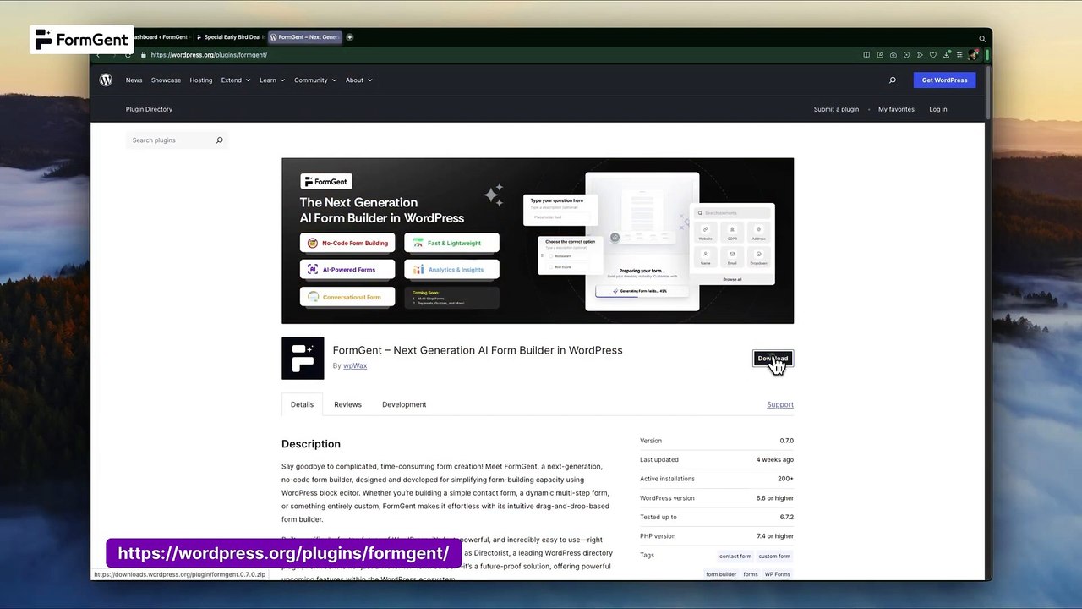
Task: Click the '6.6 or higher' WordPress version value
Action: [775, 498]
